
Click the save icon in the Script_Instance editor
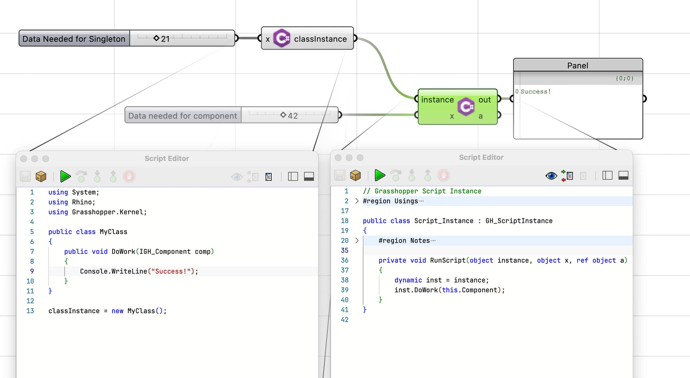[340, 175]
